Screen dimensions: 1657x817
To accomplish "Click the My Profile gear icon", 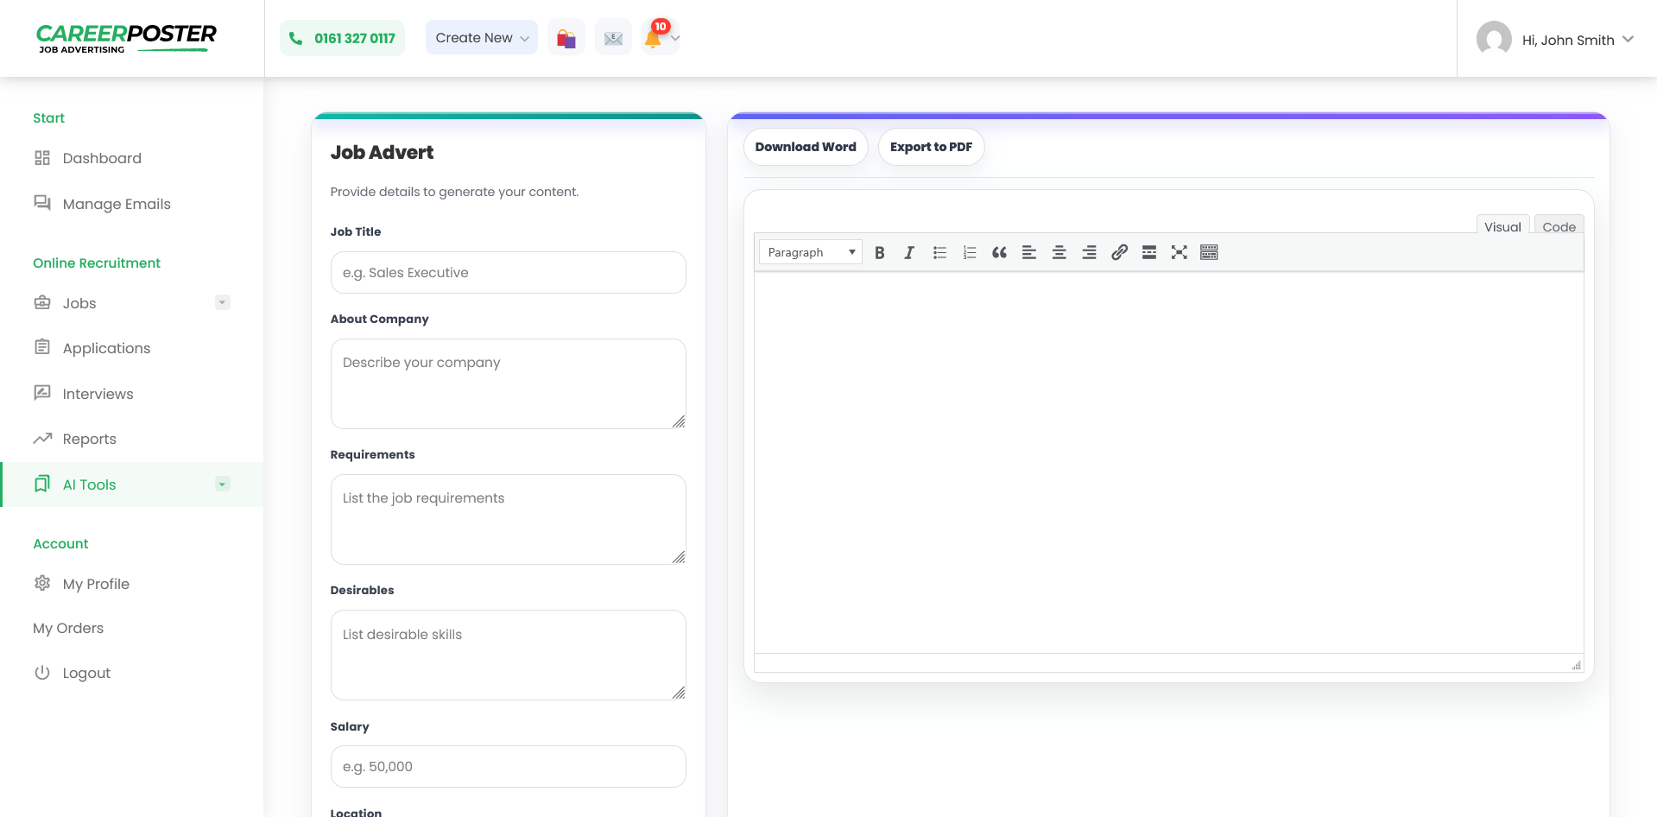I will click(x=42, y=583).
